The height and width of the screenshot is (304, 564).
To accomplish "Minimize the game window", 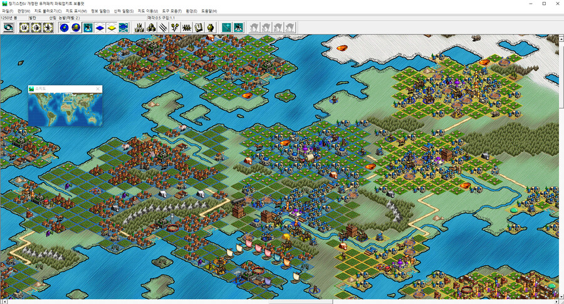I will 531,4.
